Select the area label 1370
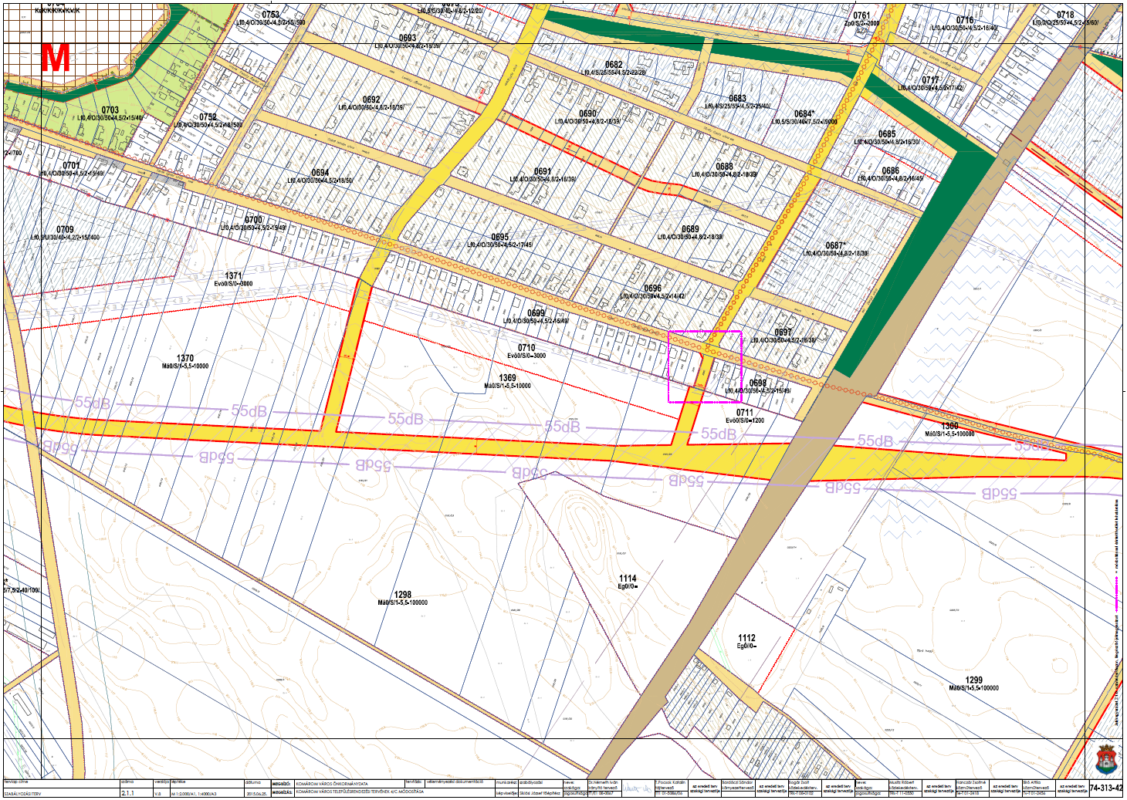Image resolution: width=1127 pixels, height=800 pixels. [185, 358]
